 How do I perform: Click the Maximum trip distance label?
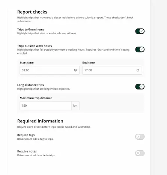[x=36, y=98]
